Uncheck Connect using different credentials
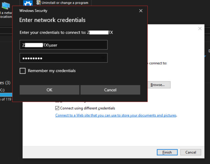Image resolution: width=210 pixels, height=164 pixels. (57, 108)
